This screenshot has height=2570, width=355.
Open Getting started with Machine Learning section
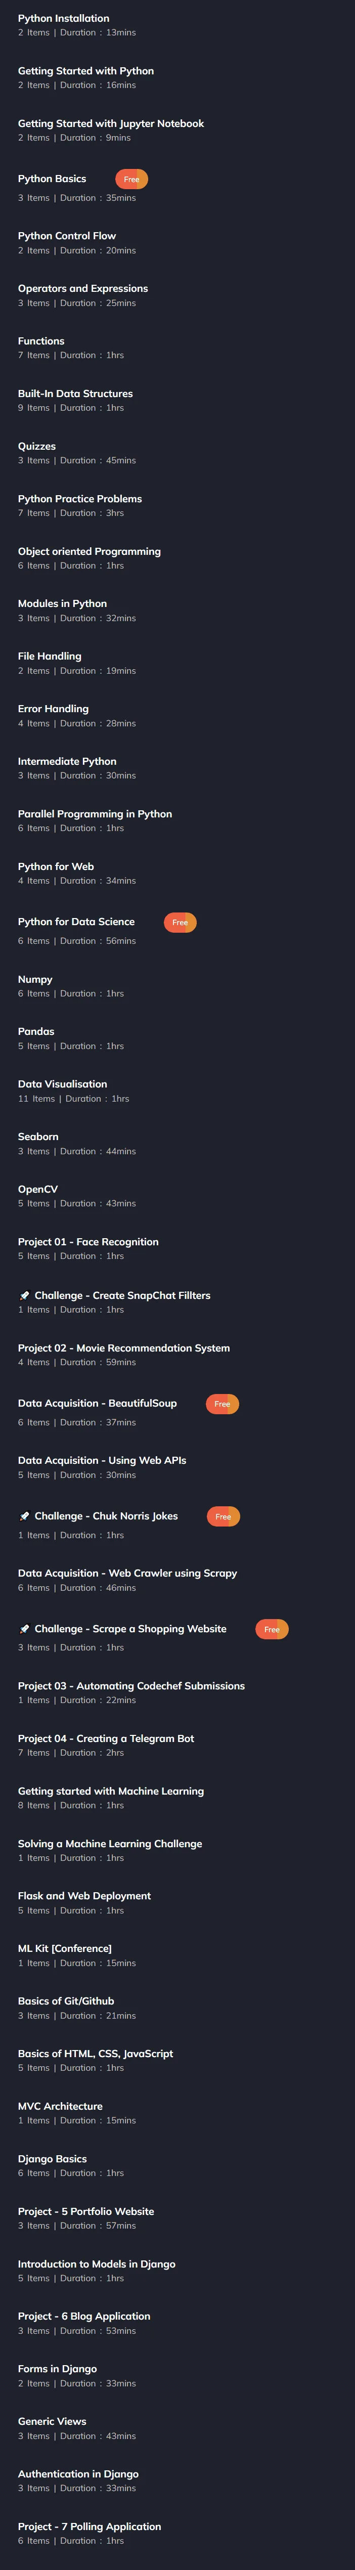177,1798
